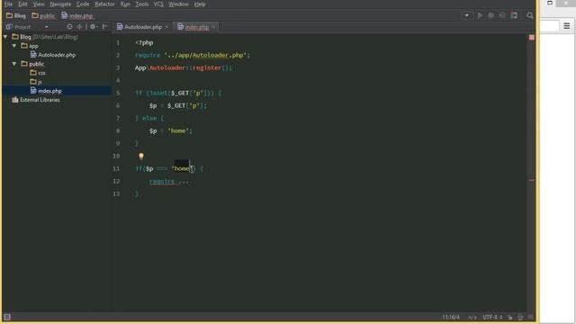Click the Run play icon
The width and height of the screenshot is (576, 324).
click(480, 15)
